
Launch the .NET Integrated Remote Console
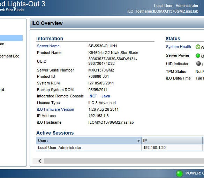[93, 96]
